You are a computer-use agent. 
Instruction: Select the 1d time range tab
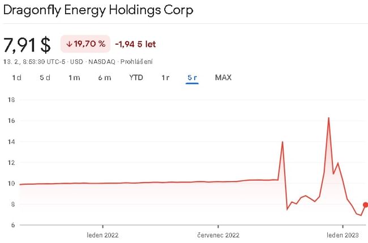(x=17, y=77)
